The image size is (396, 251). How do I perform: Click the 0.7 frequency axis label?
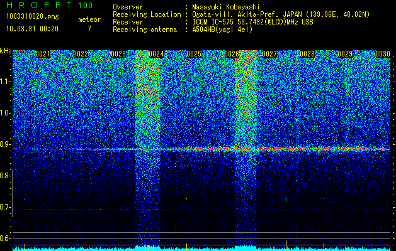(x=5, y=207)
